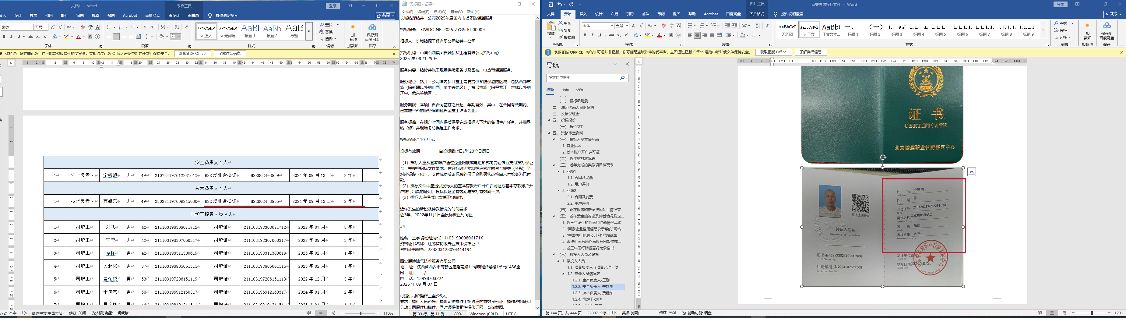
Task: Click Increase Indent icon in 西安展博投标文件 Word
Action: click(734, 26)
